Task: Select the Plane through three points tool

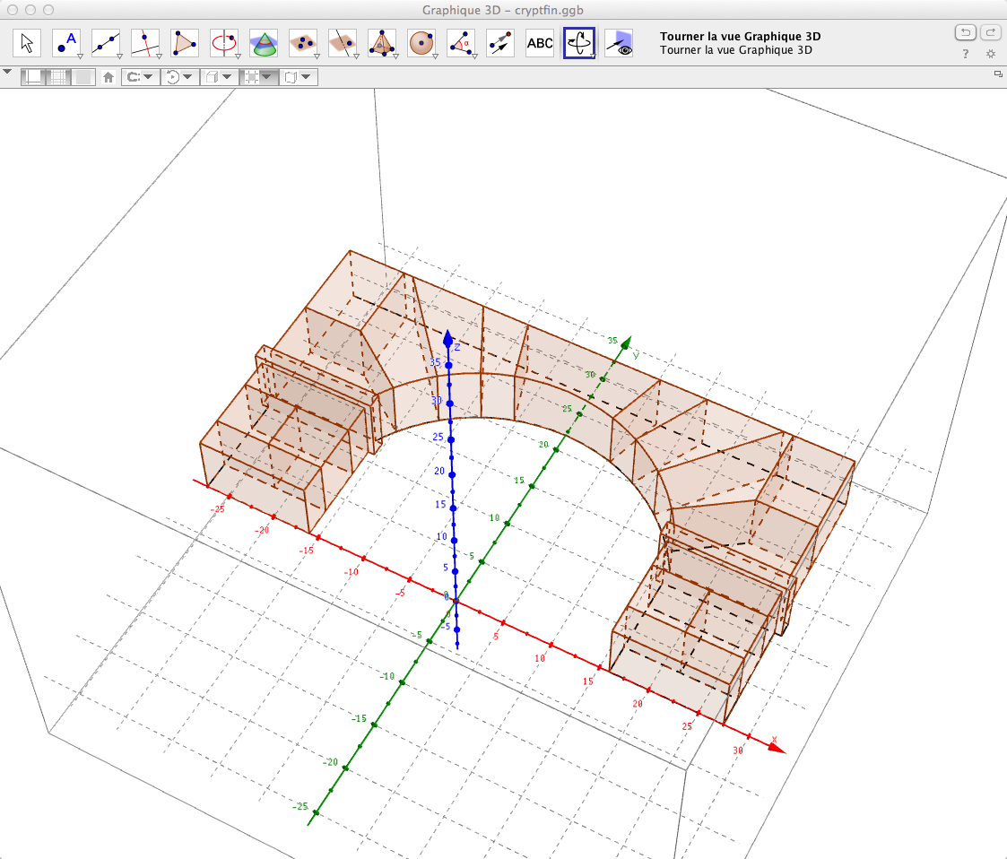Action: point(303,43)
